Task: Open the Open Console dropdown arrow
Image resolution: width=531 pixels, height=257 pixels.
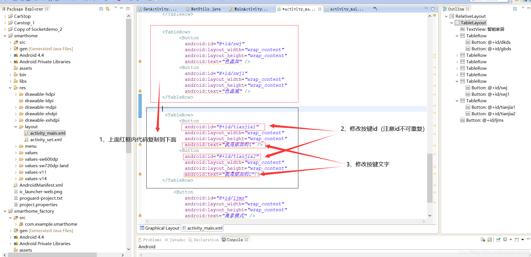Action: pos(523,239)
